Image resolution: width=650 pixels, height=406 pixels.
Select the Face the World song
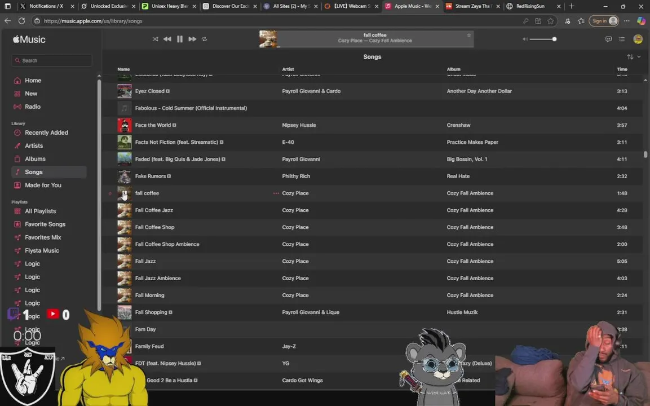coord(153,125)
